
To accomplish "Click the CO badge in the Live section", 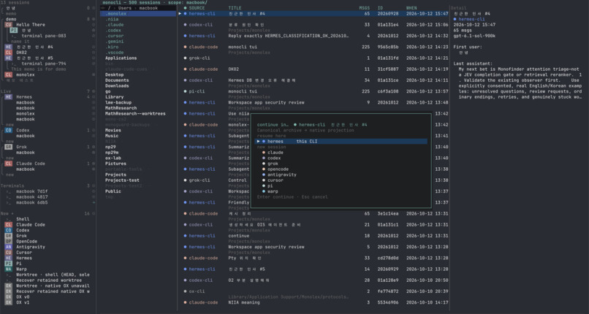I will tap(8, 130).
